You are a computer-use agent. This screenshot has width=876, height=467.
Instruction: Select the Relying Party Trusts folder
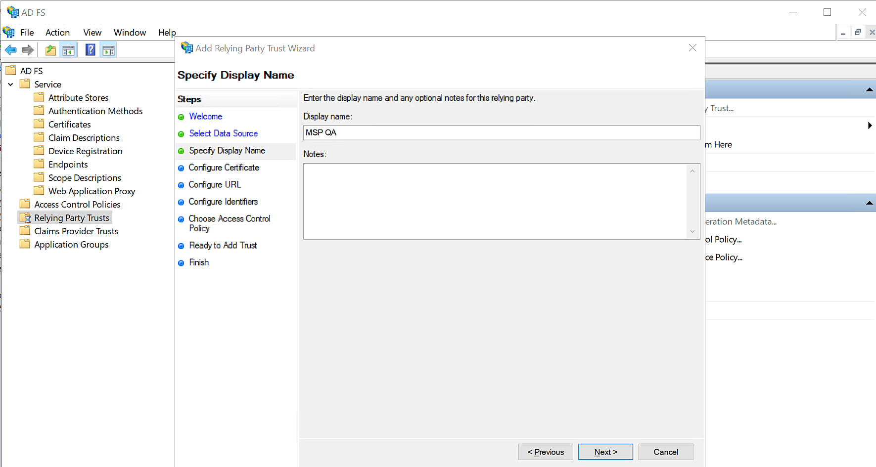[71, 218]
